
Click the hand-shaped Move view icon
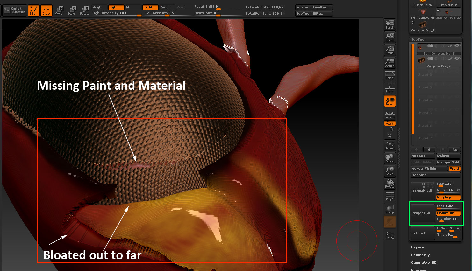point(390,158)
